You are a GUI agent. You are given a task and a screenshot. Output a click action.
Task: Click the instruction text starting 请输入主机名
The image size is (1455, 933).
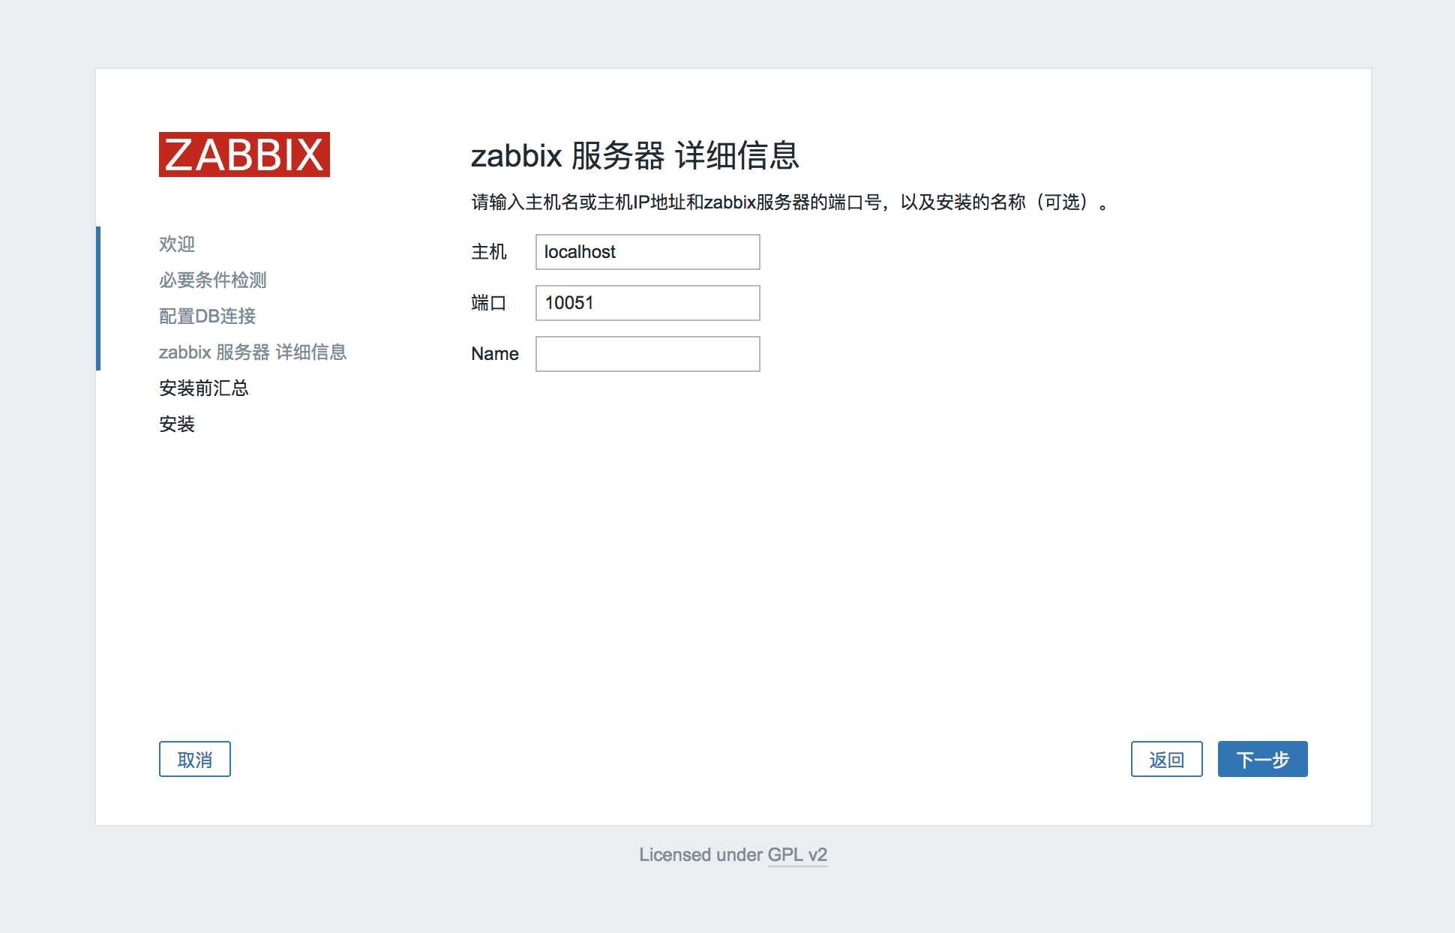click(790, 202)
